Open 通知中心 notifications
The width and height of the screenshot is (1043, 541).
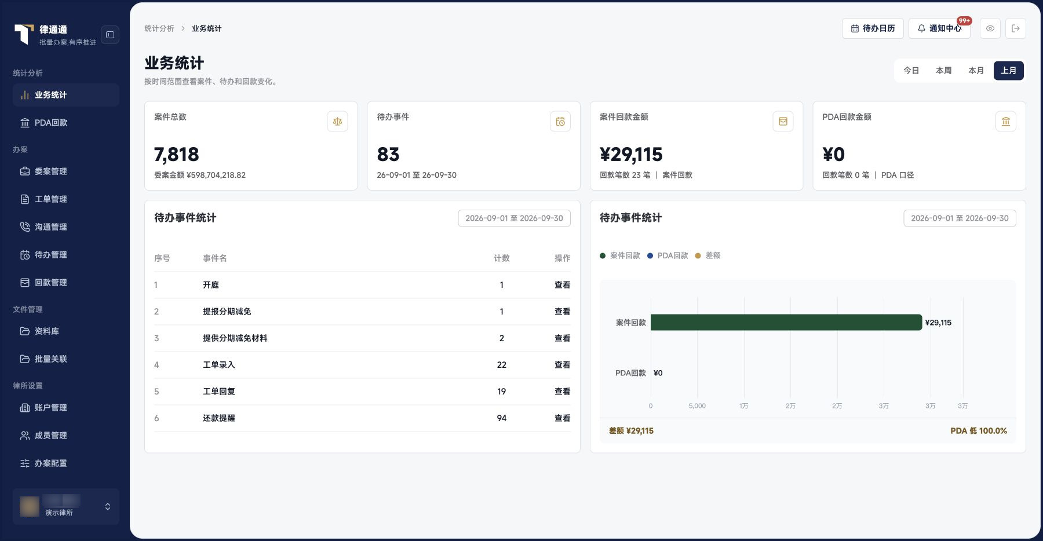click(x=939, y=28)
